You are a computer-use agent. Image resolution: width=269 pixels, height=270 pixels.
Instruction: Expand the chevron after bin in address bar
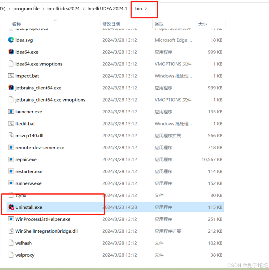tap(146, 9)
